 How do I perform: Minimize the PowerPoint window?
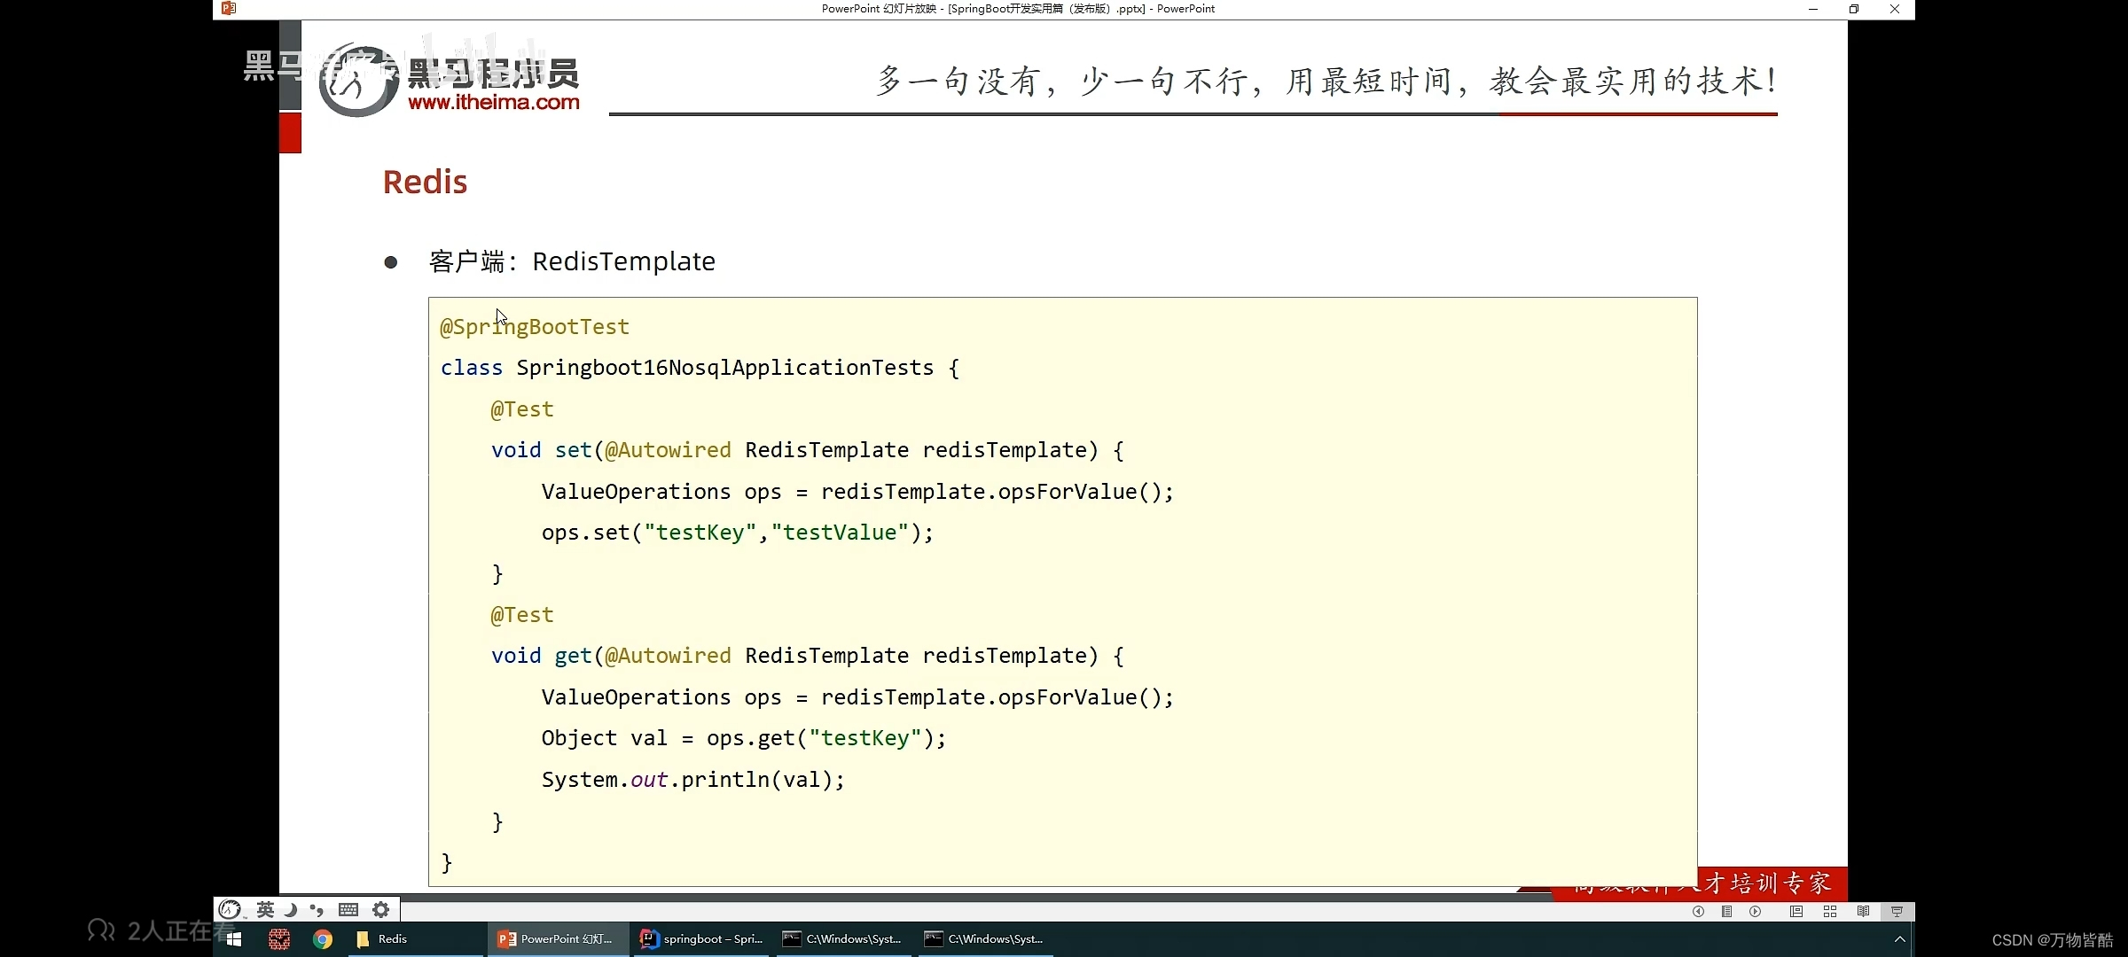click(1813, 9)
